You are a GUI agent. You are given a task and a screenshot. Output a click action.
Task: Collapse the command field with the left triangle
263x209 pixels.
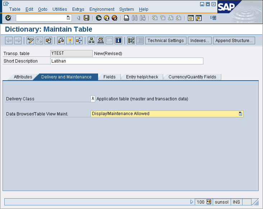pyautogui.click(x=78, y=18)
